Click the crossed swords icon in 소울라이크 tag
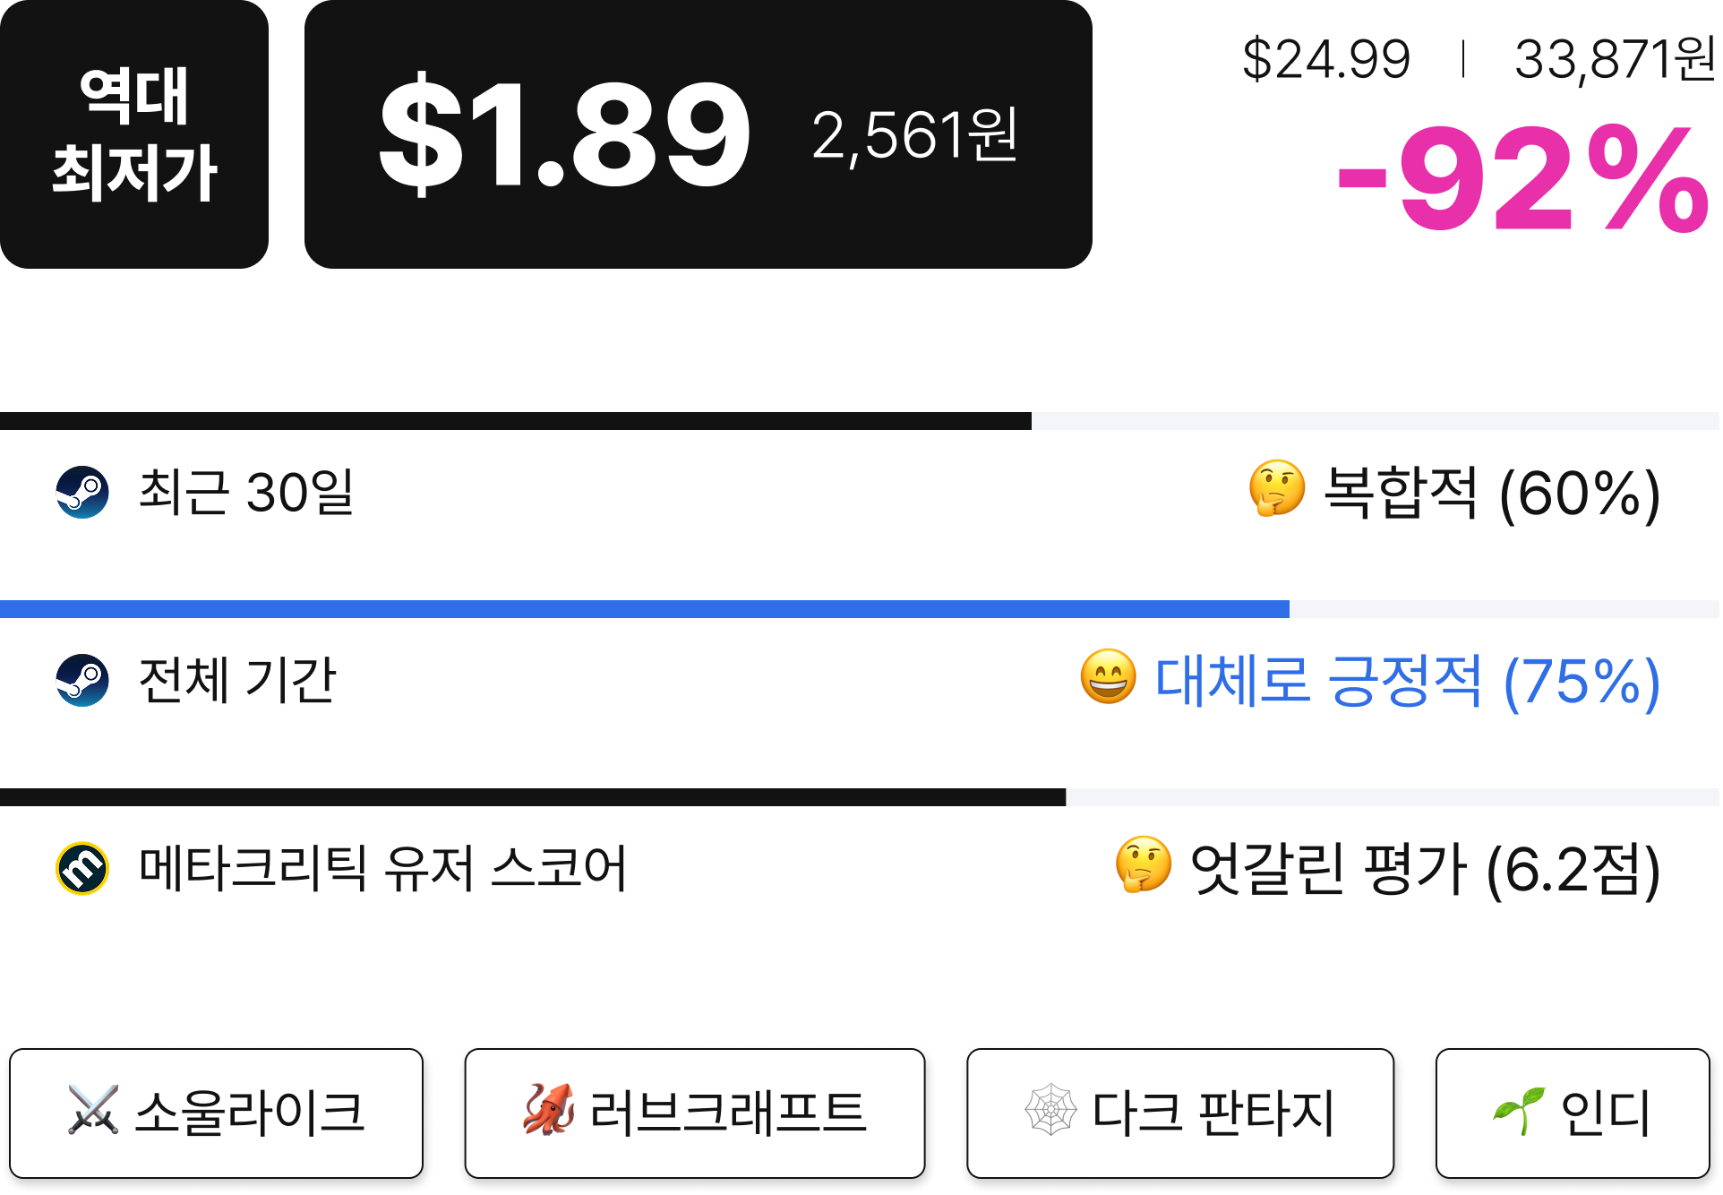This screenshot has height=1195, width=1723. click(x=93, y=1110)
